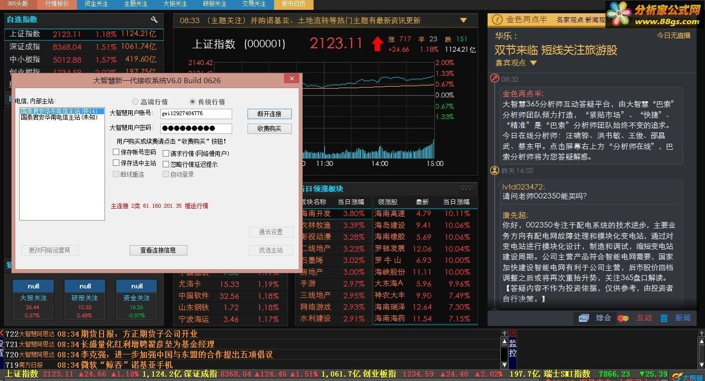The height and width of the screenshot is (381, 705).
Task: Open news 微软"鲸吞"诺基亚手机
Action: pos(127,365)
